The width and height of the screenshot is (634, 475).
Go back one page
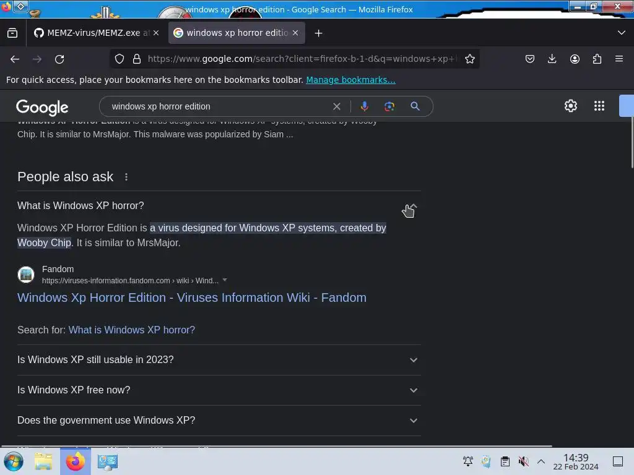[15, 59]
